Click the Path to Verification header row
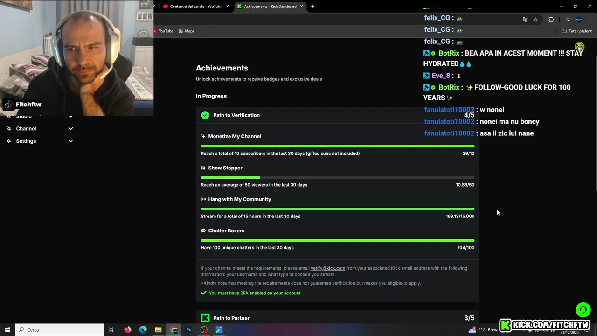The height and width of the screenshot is (336, 597). 338,115
